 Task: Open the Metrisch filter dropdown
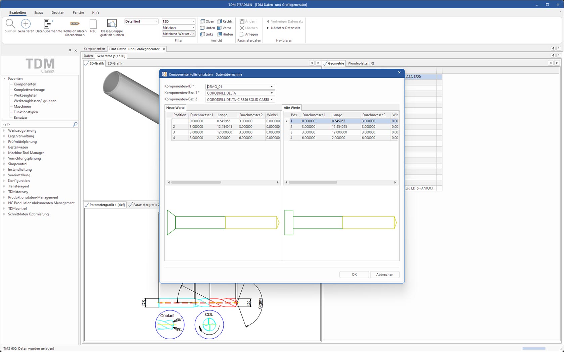(193, 27)
